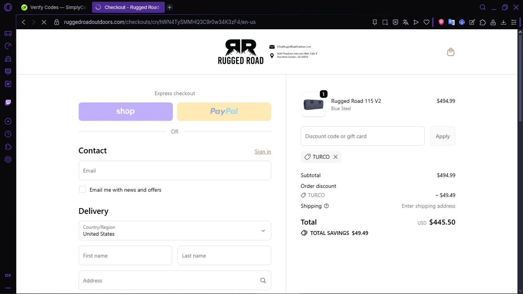Click the Address input field
Screen dimensions: 523x294
pos(175,280)
